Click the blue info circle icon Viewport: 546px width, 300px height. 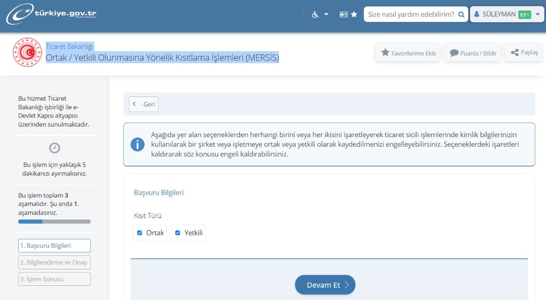[x=137, y=145]
